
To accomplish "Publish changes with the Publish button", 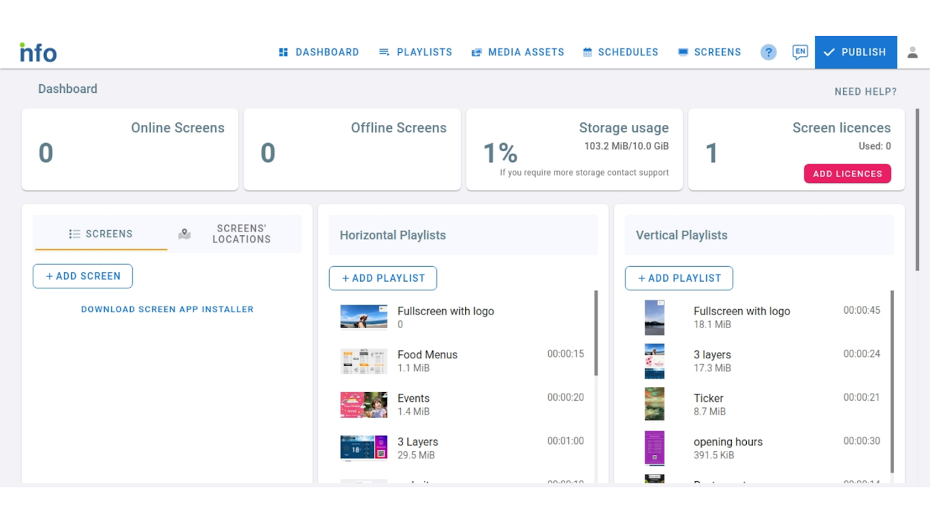I will point(855,52).
